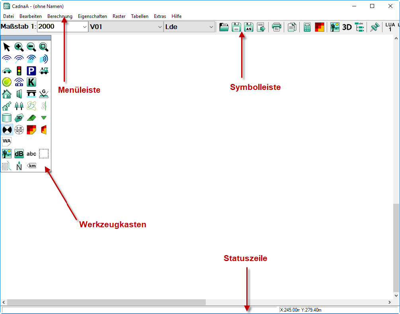The height and width of the screenshot is (314, 400).
Task: Open the Datei menu
Action: click(x=8, y=16)
